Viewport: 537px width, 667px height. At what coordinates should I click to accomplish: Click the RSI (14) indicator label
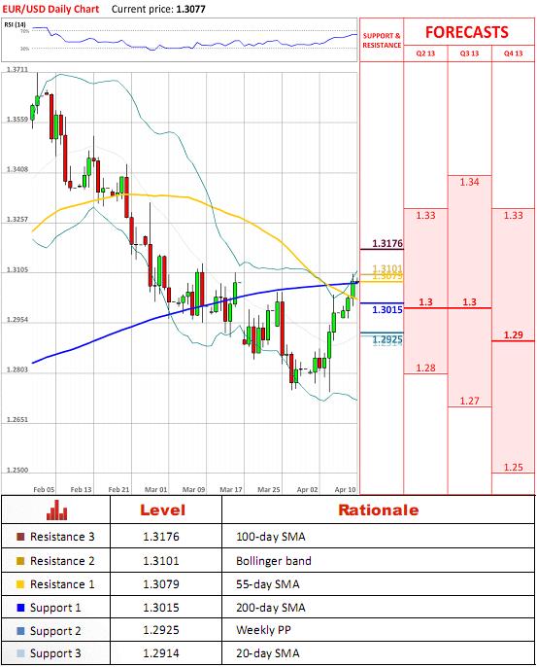[15, 24]
